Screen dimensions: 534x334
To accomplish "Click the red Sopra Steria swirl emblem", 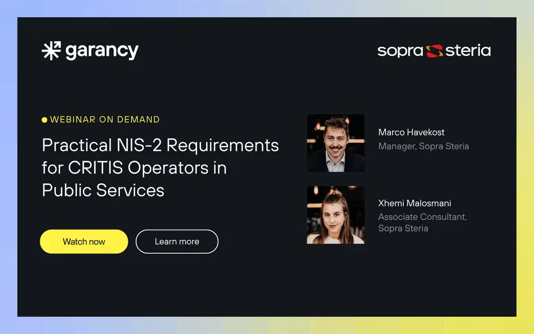I will (x=434, y=51).
